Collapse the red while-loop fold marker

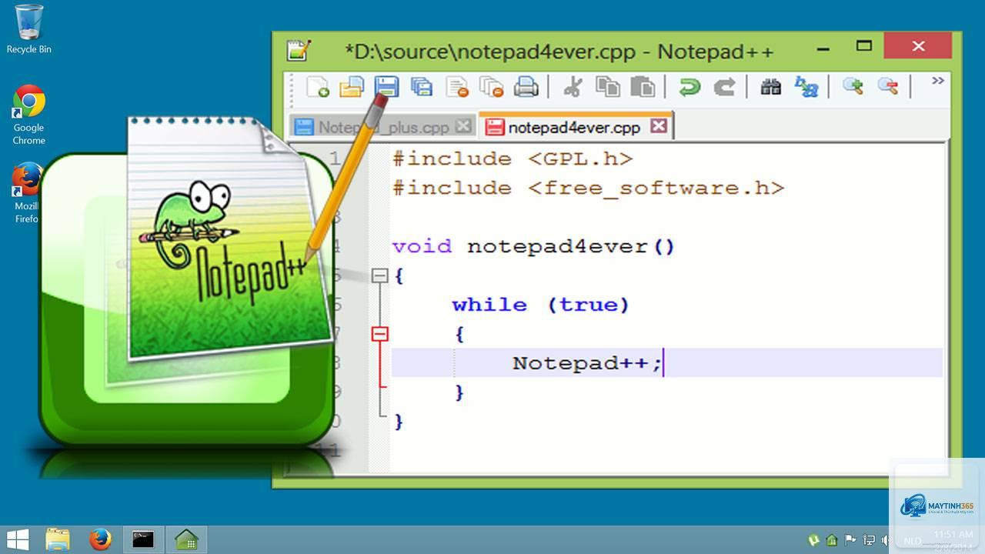click(380, 334)
